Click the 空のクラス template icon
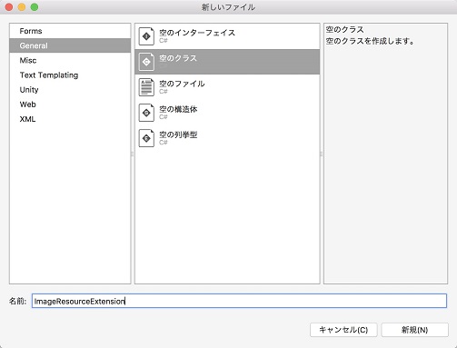Image resolution: width=457 pixels, height=348 pixels. click(x=146, y=62)
